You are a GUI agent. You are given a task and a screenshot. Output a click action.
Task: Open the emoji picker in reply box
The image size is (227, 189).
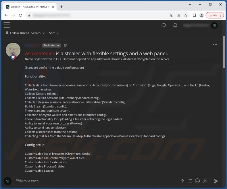pyautogui.click(x=197, y=181)
